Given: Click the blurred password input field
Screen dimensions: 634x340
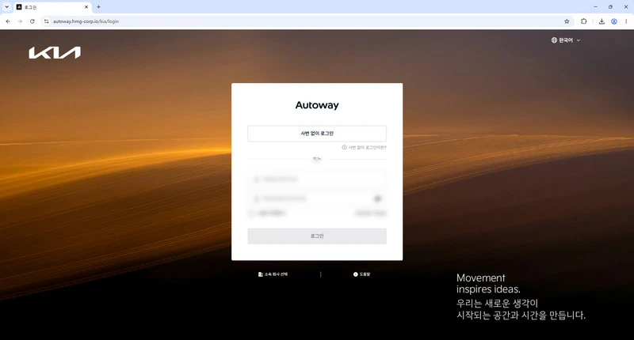Looking at the screenshot, I should [317, 198].
